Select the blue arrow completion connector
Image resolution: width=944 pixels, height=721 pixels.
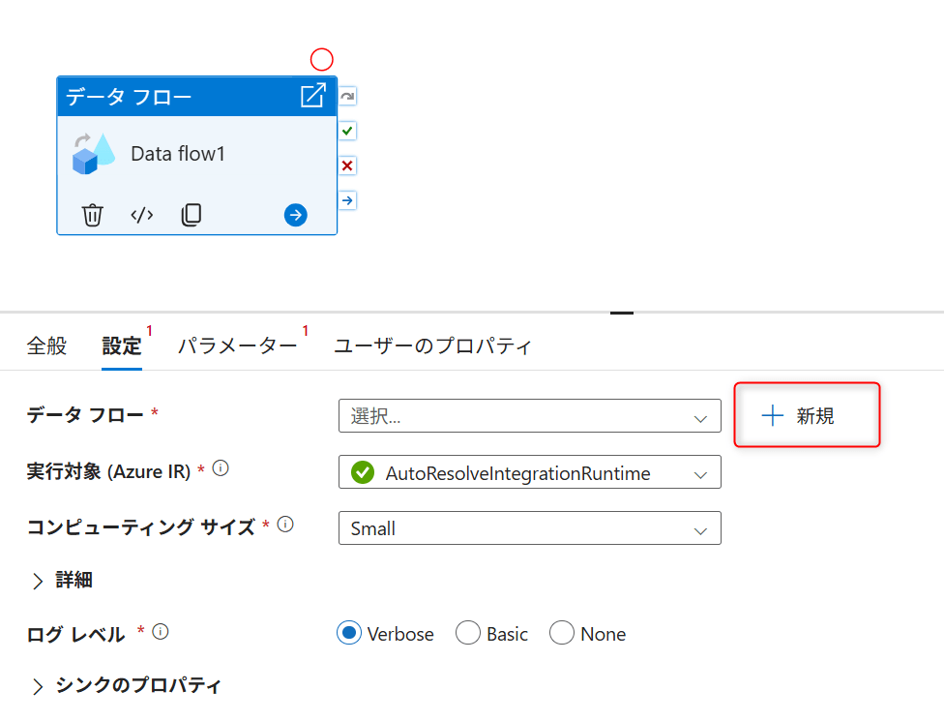tap(347, 200)
